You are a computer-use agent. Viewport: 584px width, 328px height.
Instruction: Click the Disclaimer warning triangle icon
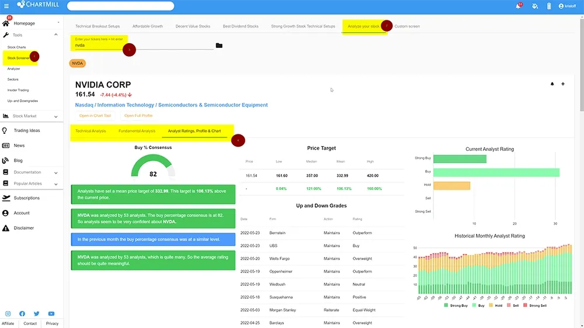point(6,228)
